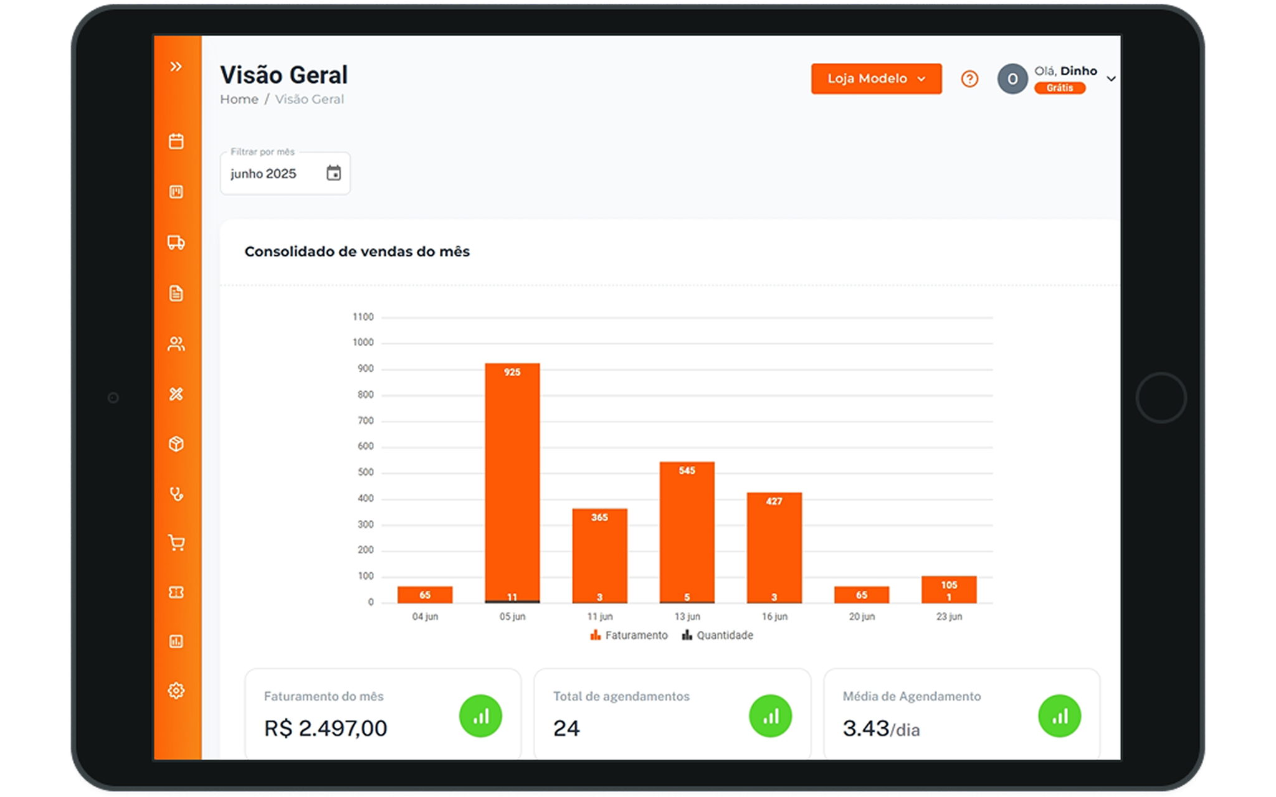
Task: Navigate to Home via breadcrumb link
Action: (239, 98)
